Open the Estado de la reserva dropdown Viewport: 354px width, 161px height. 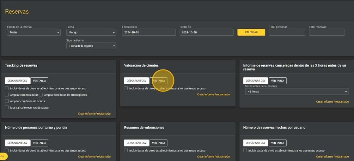pos(34,32)
